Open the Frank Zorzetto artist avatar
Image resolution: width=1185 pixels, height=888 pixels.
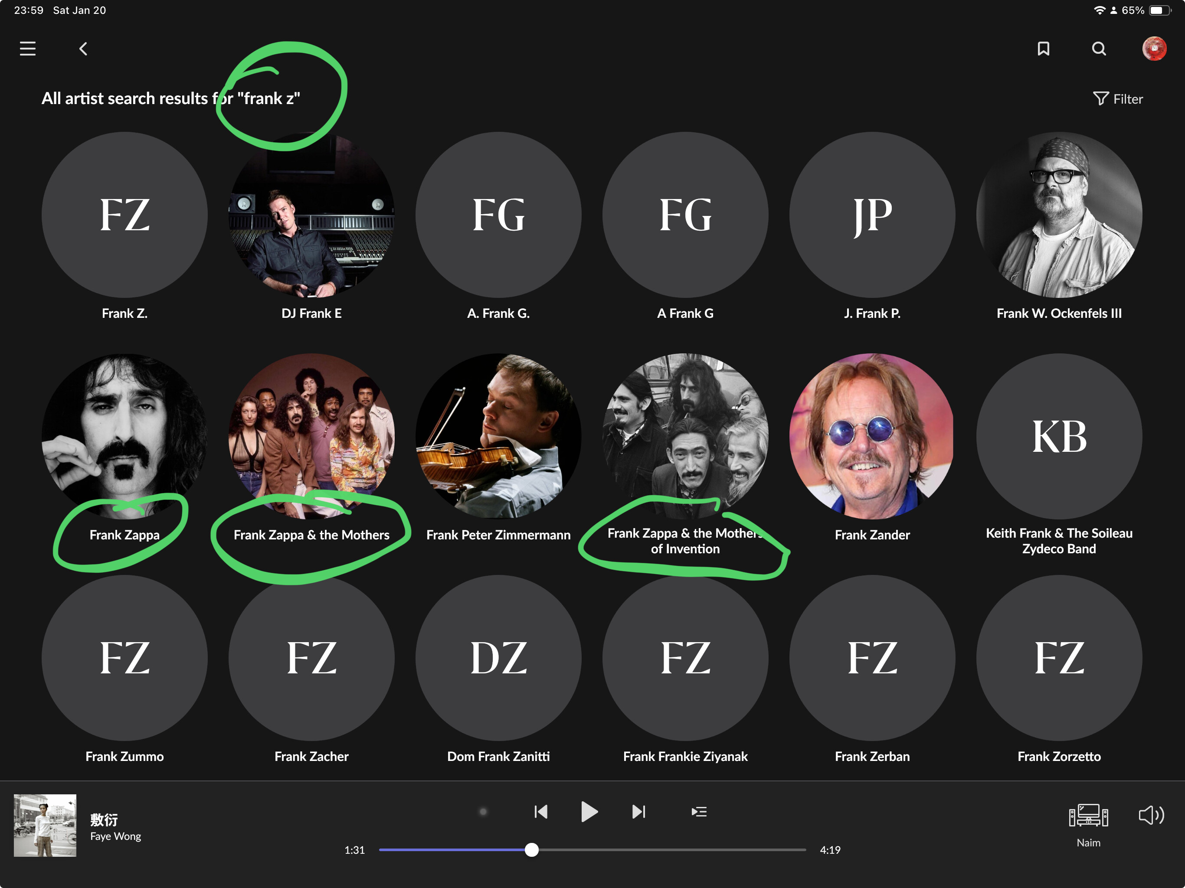1059,658
